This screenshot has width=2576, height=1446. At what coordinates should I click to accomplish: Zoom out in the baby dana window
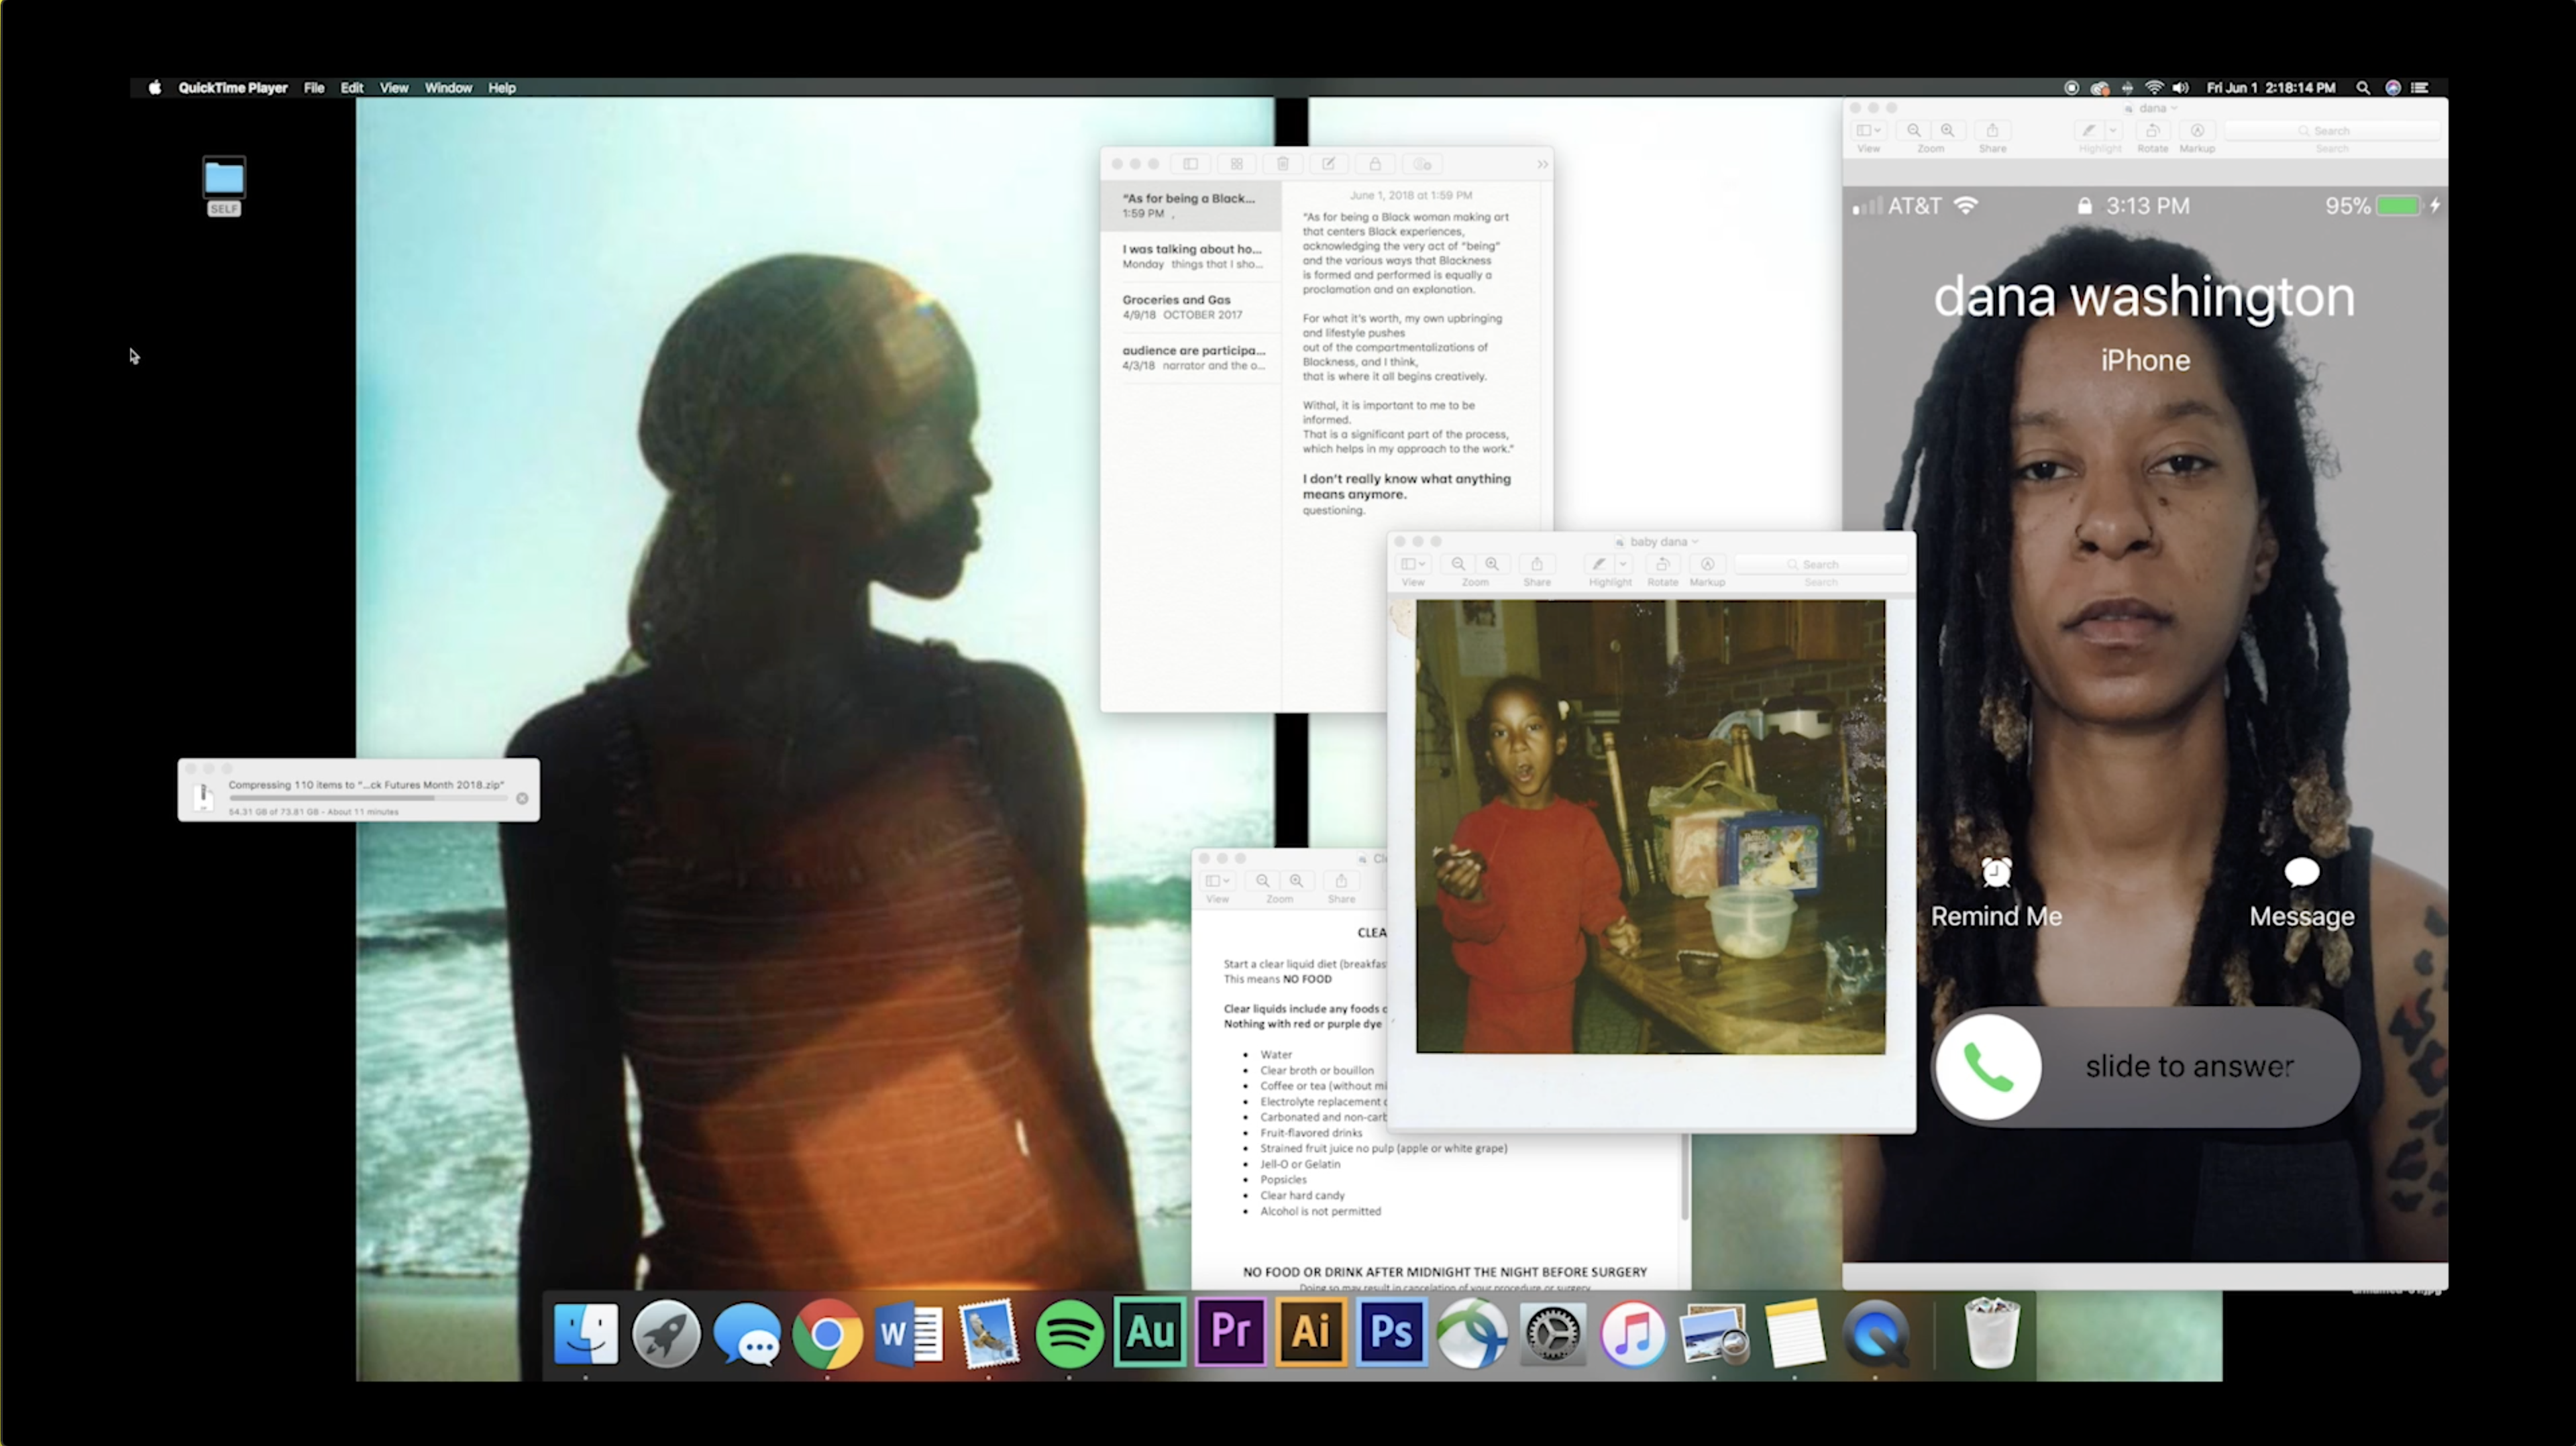pos(1458,564)
